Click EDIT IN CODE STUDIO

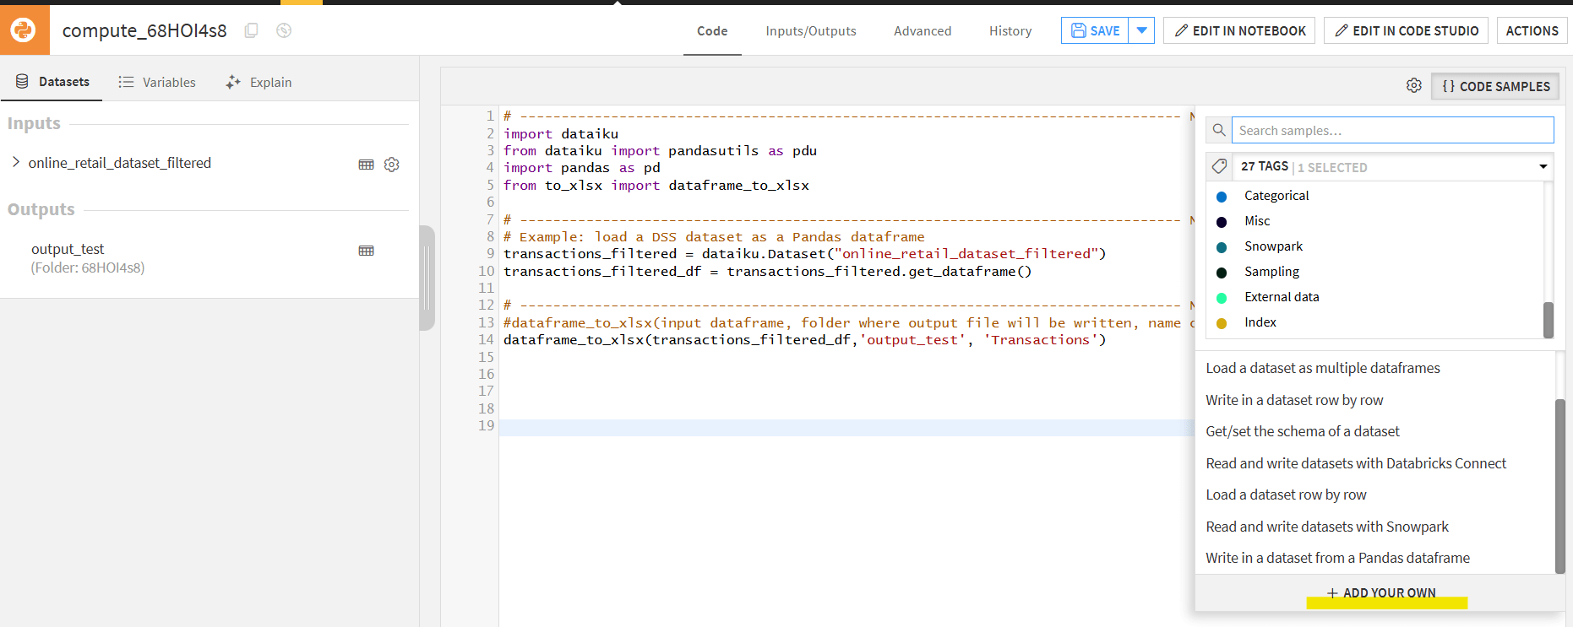[x=1407, y=30]
